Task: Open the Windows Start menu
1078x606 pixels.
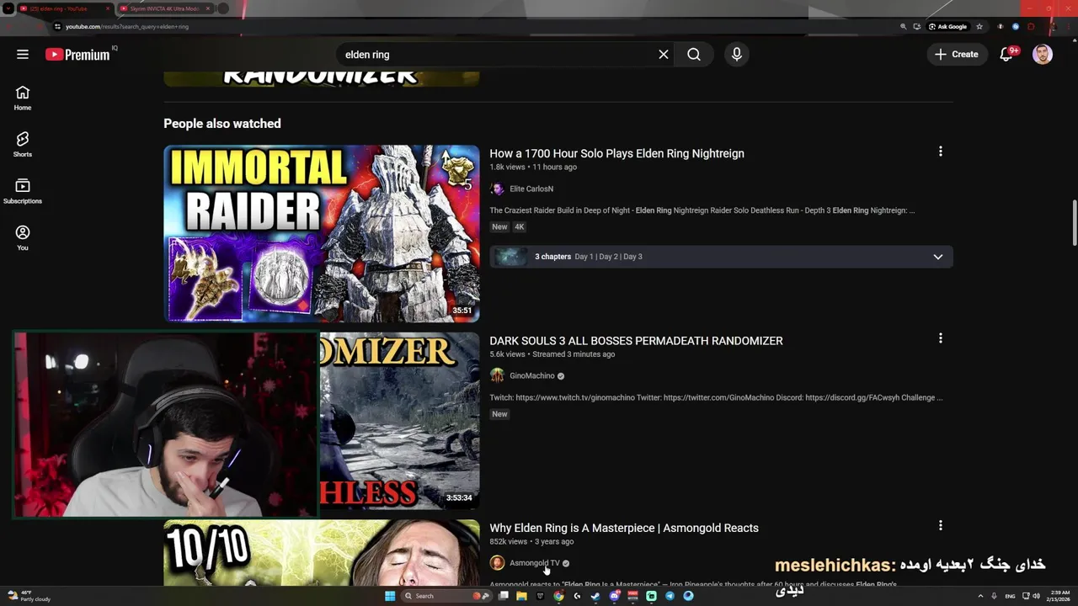Action: pos(390,596)
